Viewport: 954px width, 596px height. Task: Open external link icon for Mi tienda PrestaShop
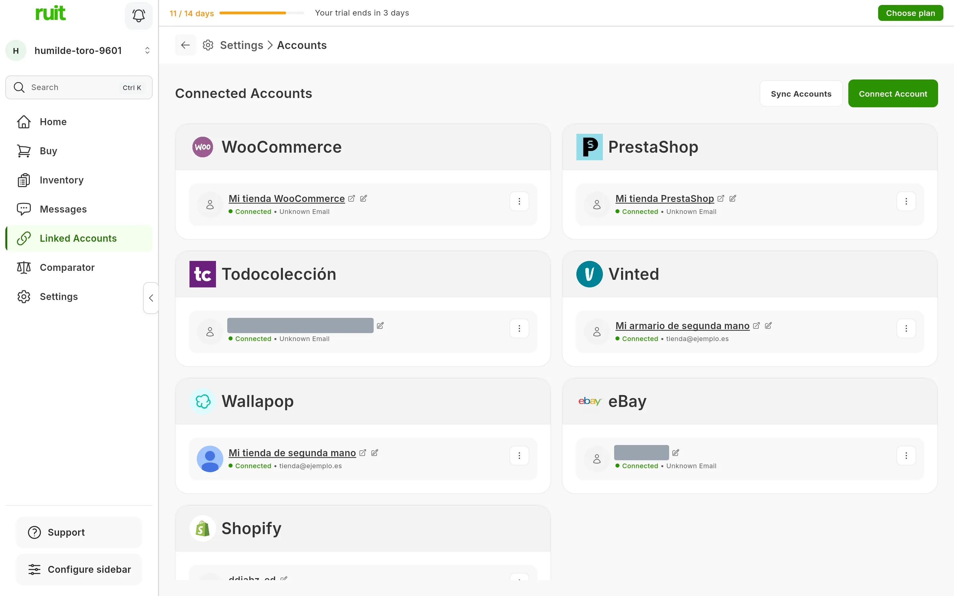click(720, 198)
